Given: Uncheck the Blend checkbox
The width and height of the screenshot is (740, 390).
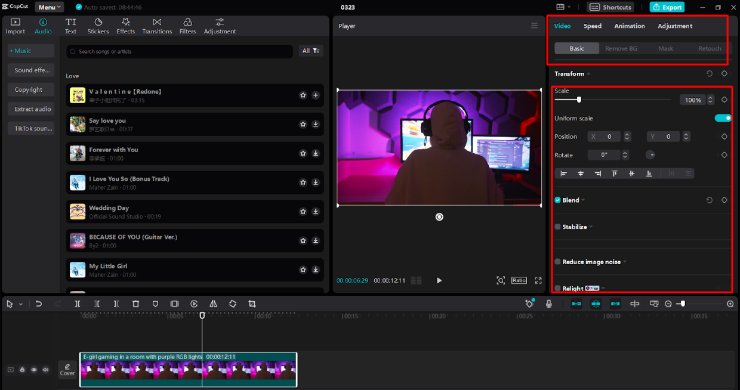Looking at the screenshot, I should coord(557,200).
